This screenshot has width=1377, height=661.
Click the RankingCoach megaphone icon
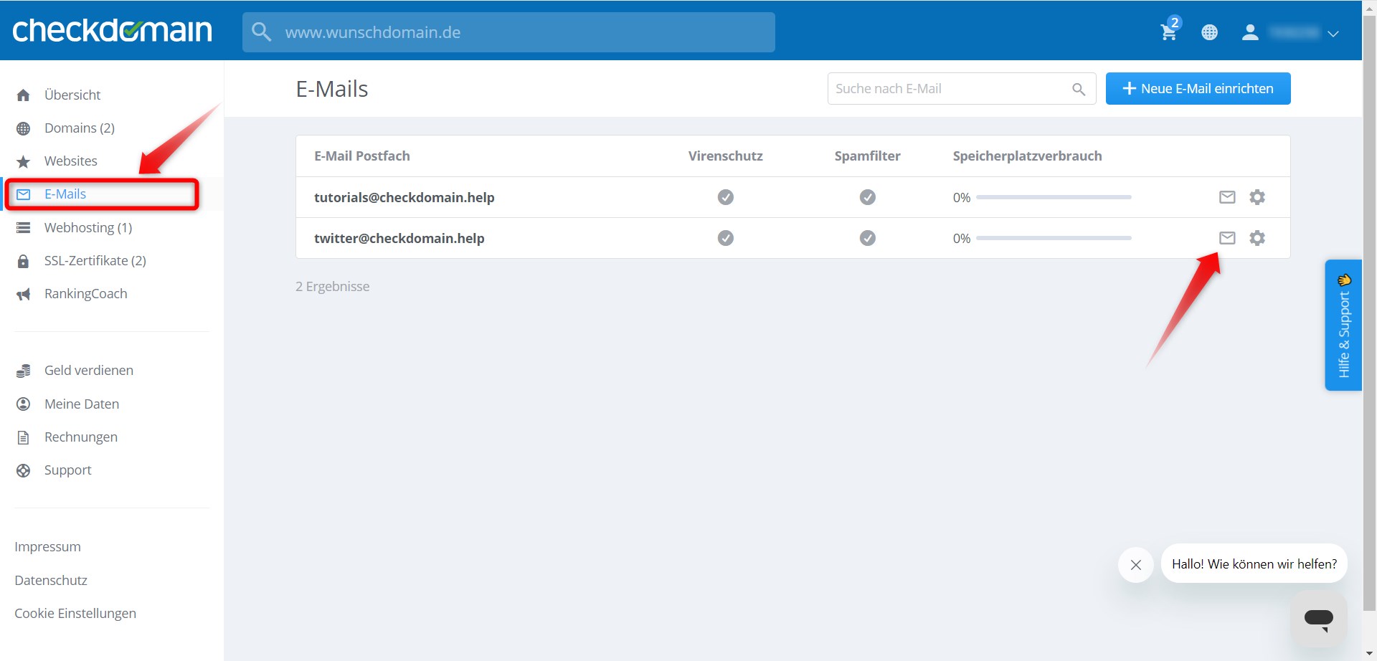pyautogui.click(x=23, y=294)
